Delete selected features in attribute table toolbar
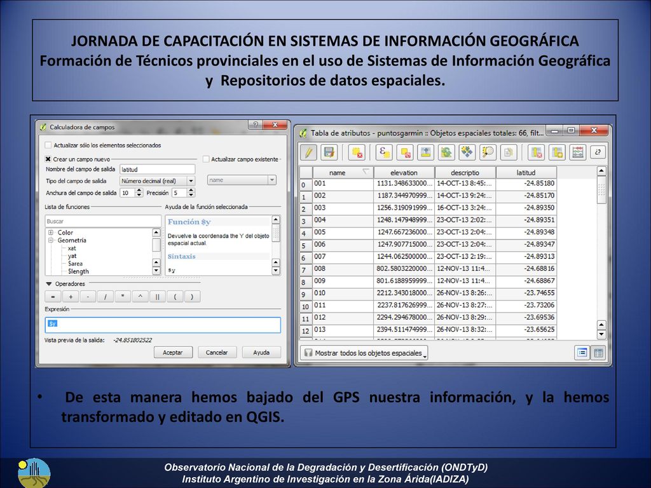Screen dimensions: 651x488 pos(357,152)
